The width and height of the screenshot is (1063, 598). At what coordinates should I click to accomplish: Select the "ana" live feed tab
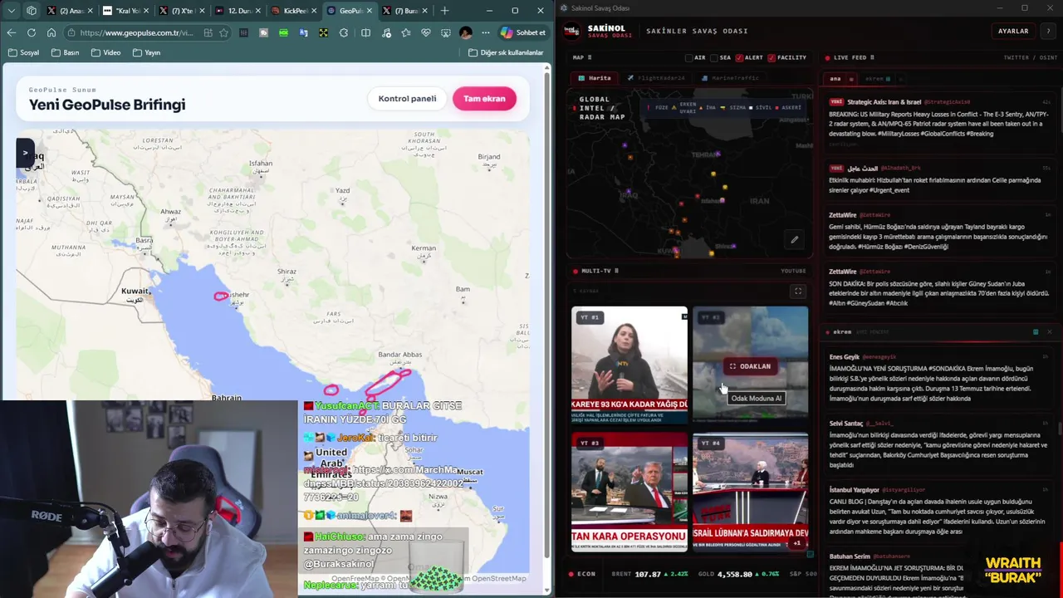tap(835, 79)
